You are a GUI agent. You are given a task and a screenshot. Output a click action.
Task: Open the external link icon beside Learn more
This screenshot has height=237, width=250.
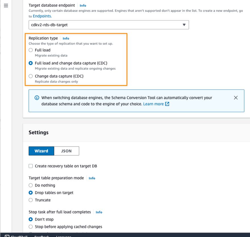[167, 104]
